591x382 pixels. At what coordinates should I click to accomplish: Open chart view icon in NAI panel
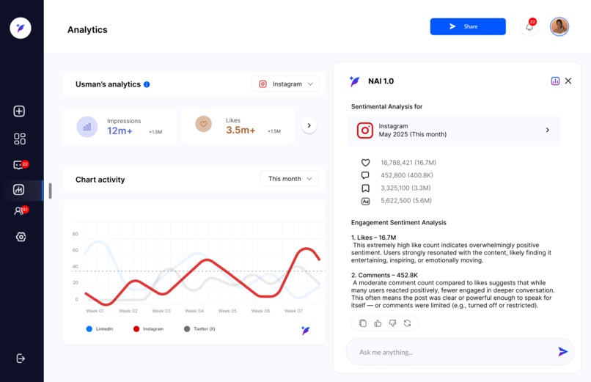tap(555, 81)
